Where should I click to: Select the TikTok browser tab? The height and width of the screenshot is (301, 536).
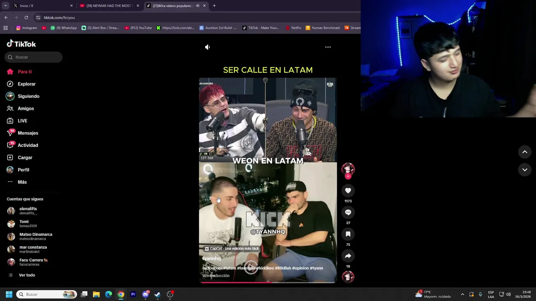pyautogui.click(x=172, y=6)
